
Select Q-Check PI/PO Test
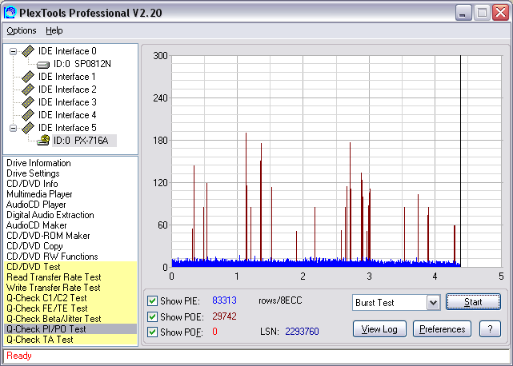tap(70, 329)
